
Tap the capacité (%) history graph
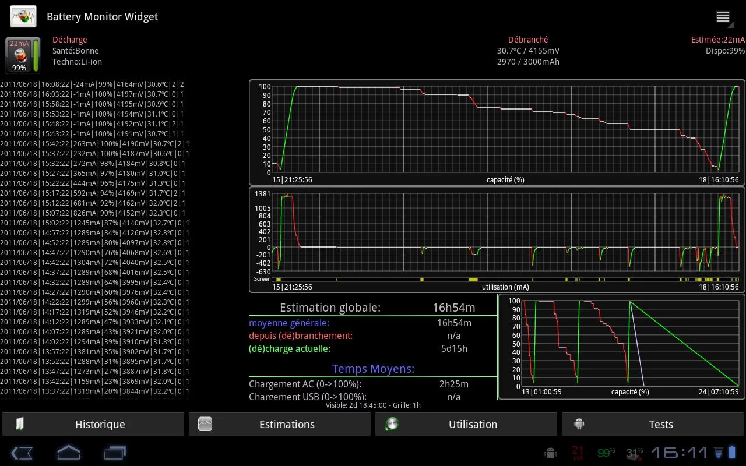tap(497, 132)
